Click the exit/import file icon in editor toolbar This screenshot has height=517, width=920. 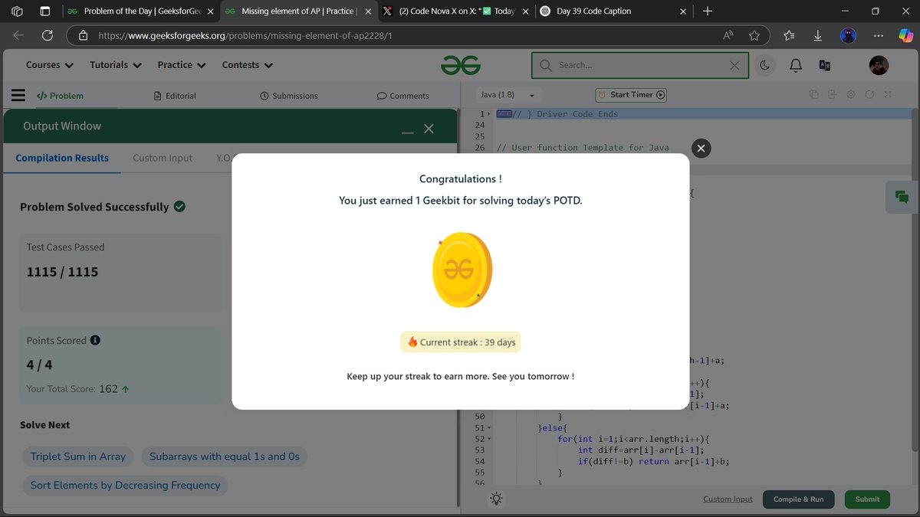tap(833, 95)
